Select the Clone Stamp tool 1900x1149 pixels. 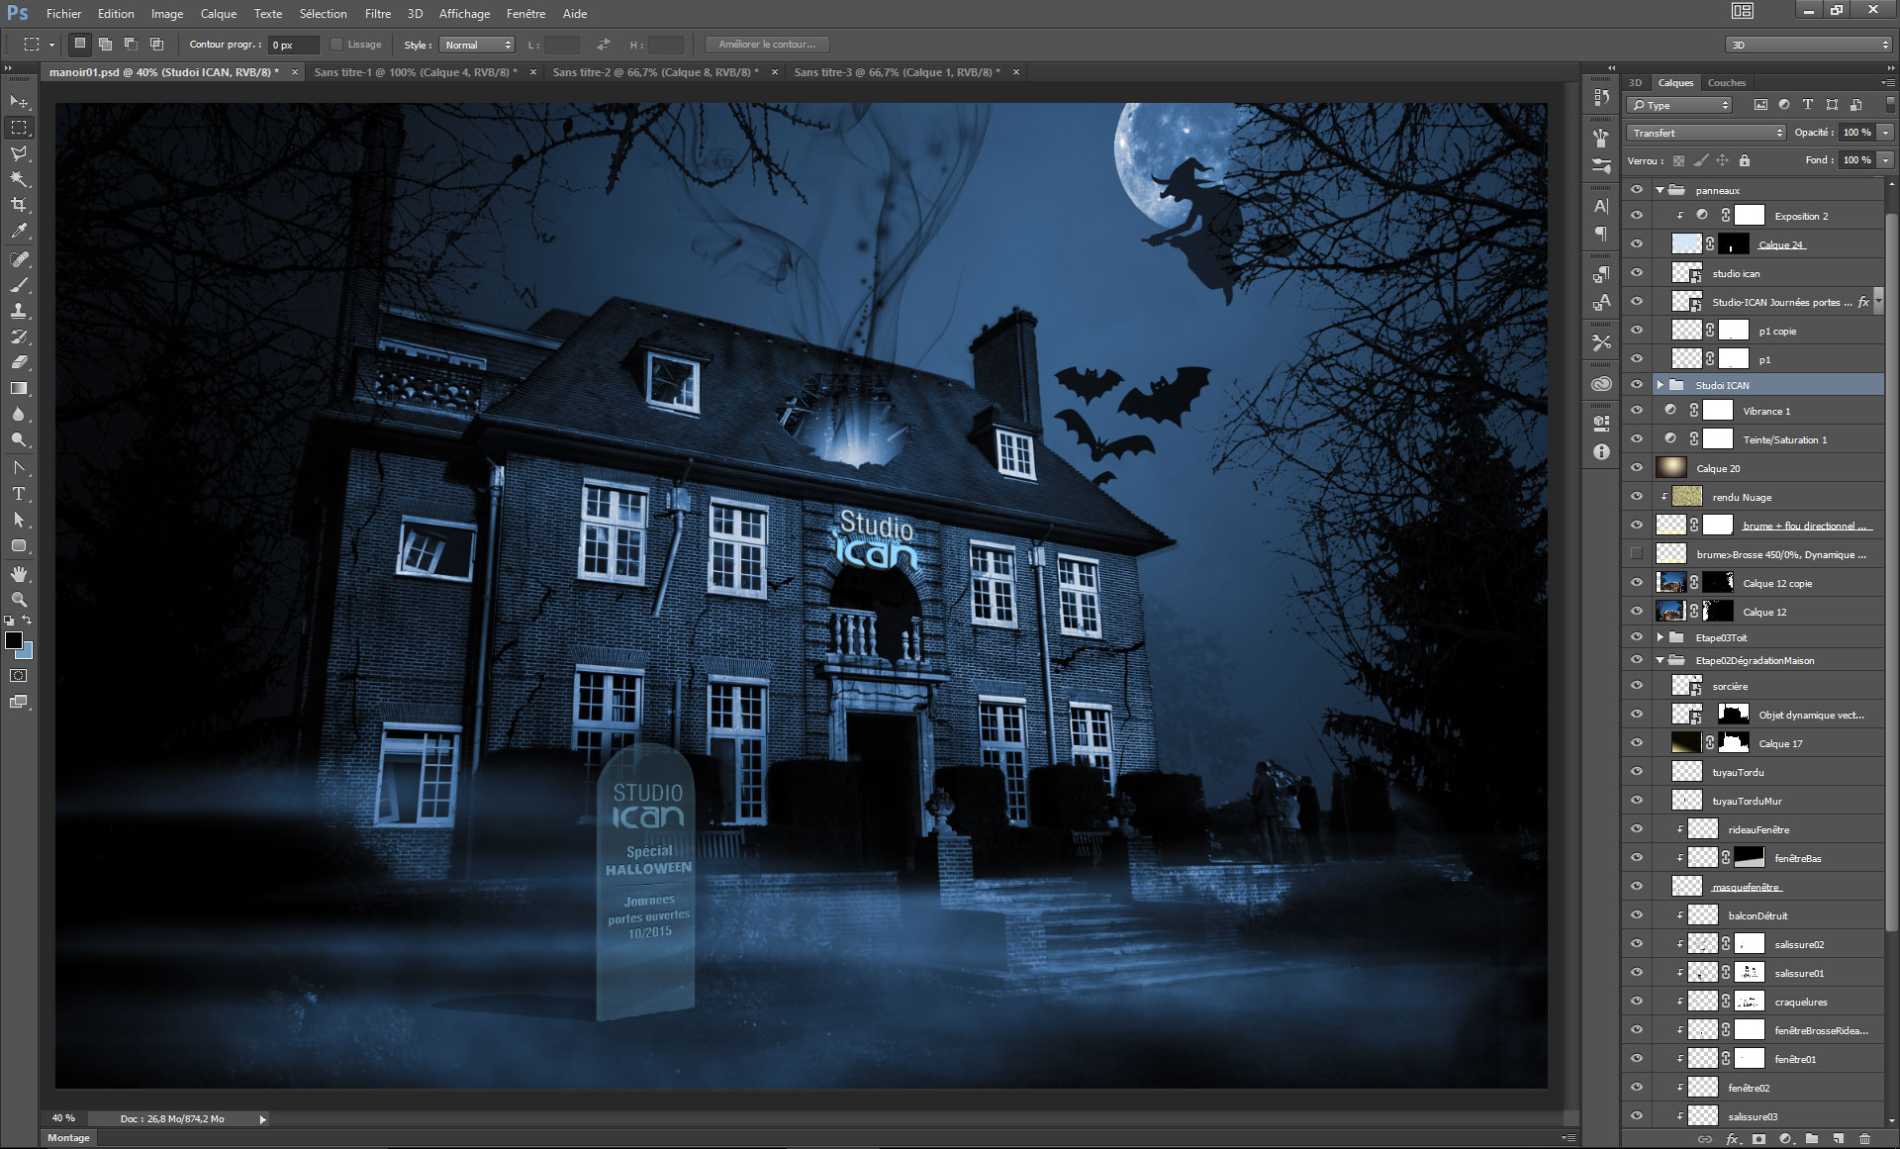19,311
